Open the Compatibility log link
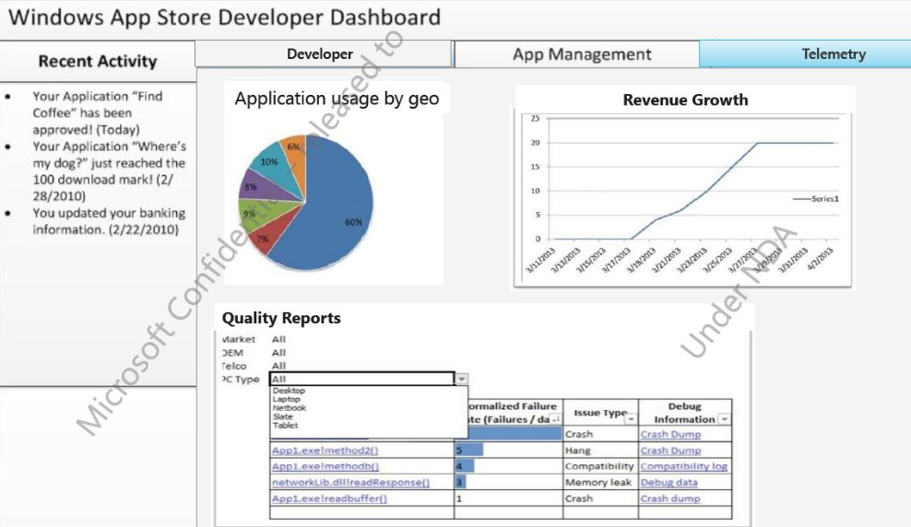Screen dimensions: 911x527 (x=683, y=466)
